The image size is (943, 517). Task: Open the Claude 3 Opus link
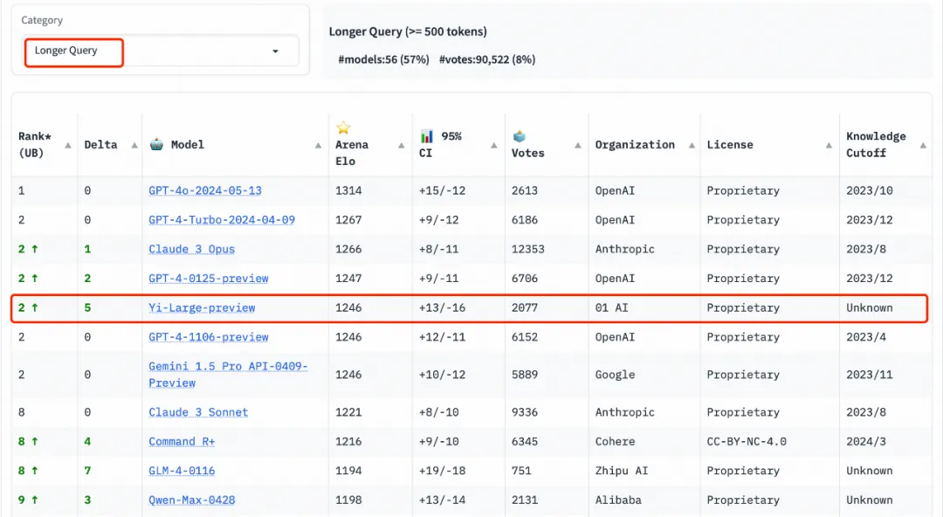[191, 249]
